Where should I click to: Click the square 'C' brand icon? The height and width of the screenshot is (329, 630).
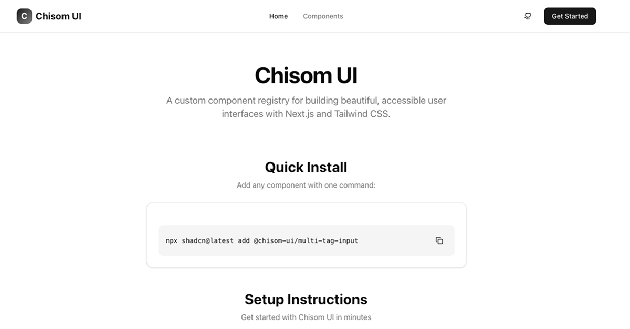tap(24, 16)
